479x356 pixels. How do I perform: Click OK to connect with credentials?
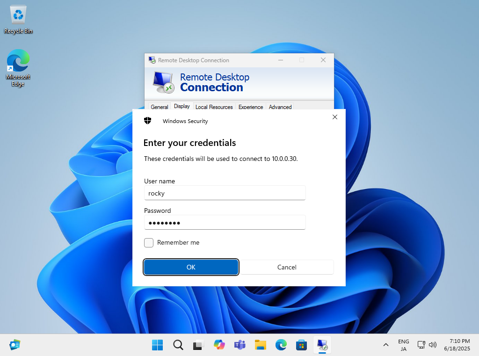pyautogui.click(x=191, y=267)
